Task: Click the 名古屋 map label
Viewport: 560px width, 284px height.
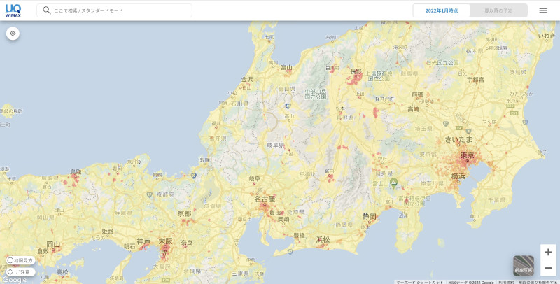Action: (265, 199)
